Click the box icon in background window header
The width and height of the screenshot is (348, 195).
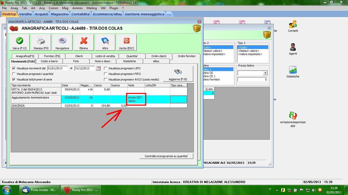(x=267, y=35)
